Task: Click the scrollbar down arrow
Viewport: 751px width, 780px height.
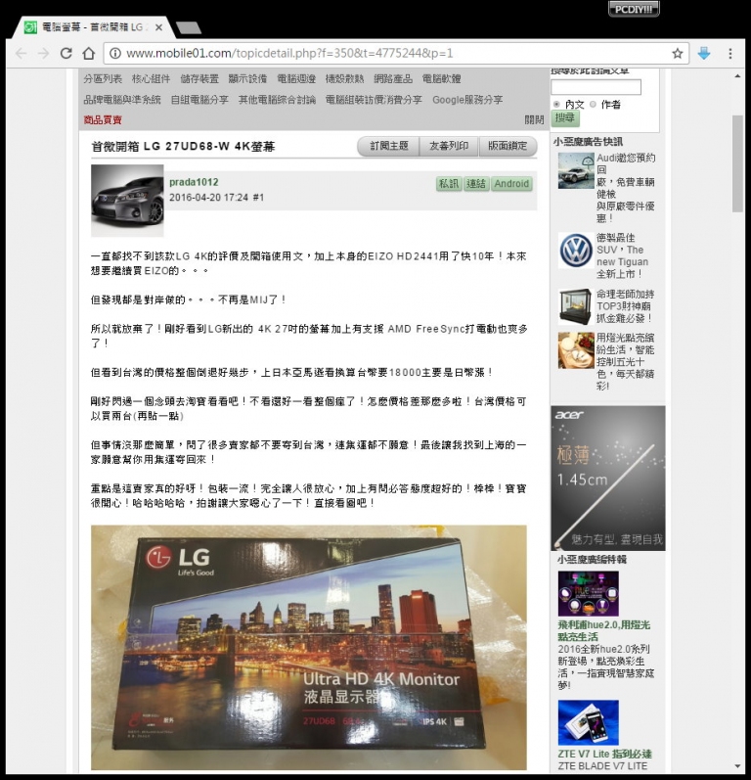Action: click(x=737, y=766)
